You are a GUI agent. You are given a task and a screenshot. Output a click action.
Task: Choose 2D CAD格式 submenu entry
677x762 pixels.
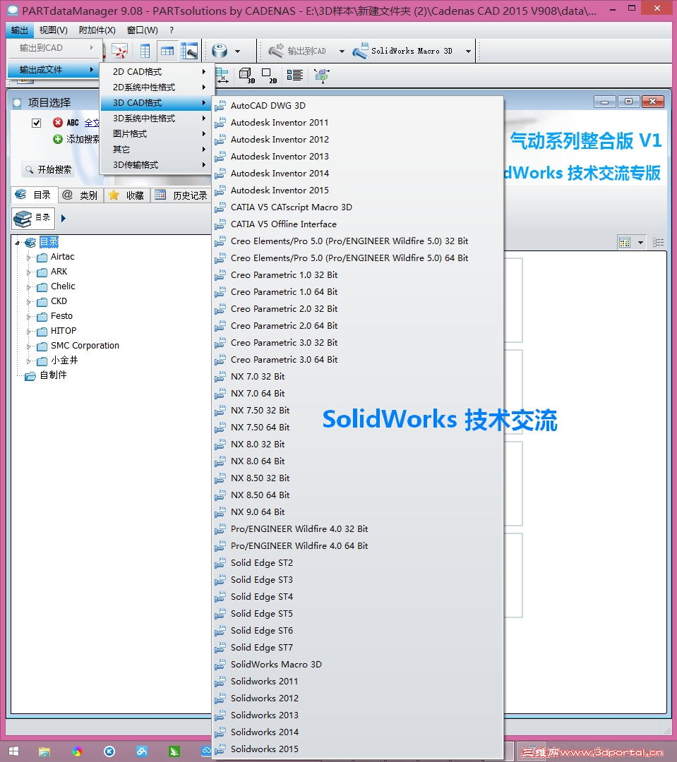pos(156,72)
